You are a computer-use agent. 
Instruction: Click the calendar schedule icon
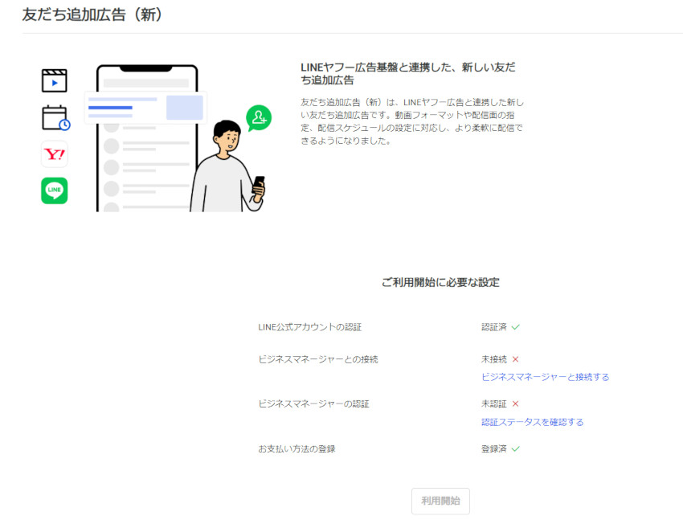(55, 118)
